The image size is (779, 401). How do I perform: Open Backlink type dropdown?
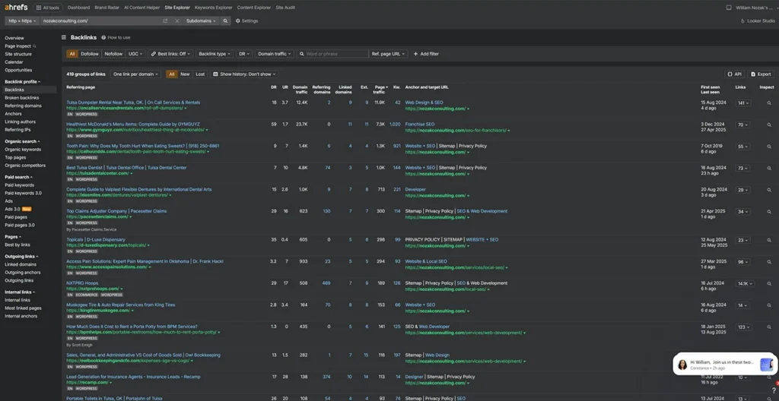coord(214,54)
